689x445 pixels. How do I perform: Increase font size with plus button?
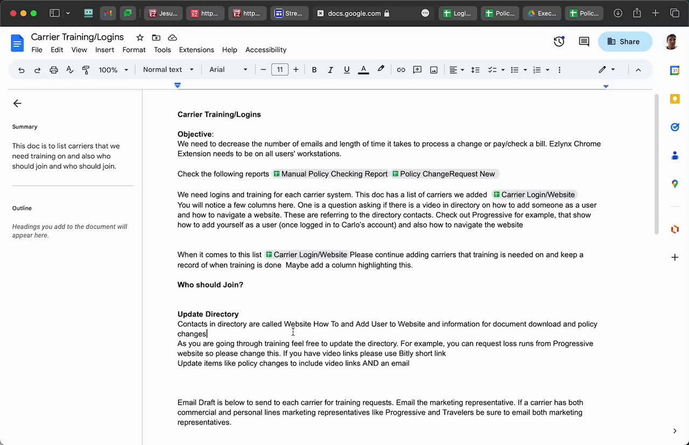(x=296, y=70)
